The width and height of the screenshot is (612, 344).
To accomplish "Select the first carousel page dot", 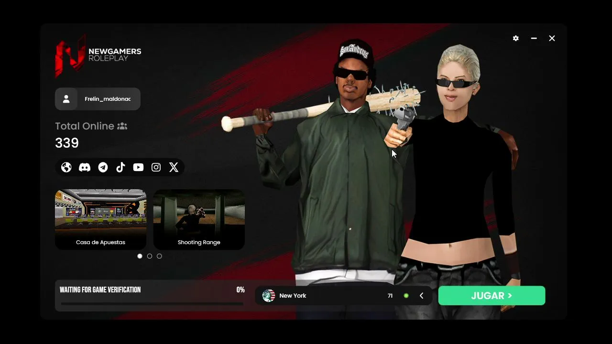I will tap(140, 256).
